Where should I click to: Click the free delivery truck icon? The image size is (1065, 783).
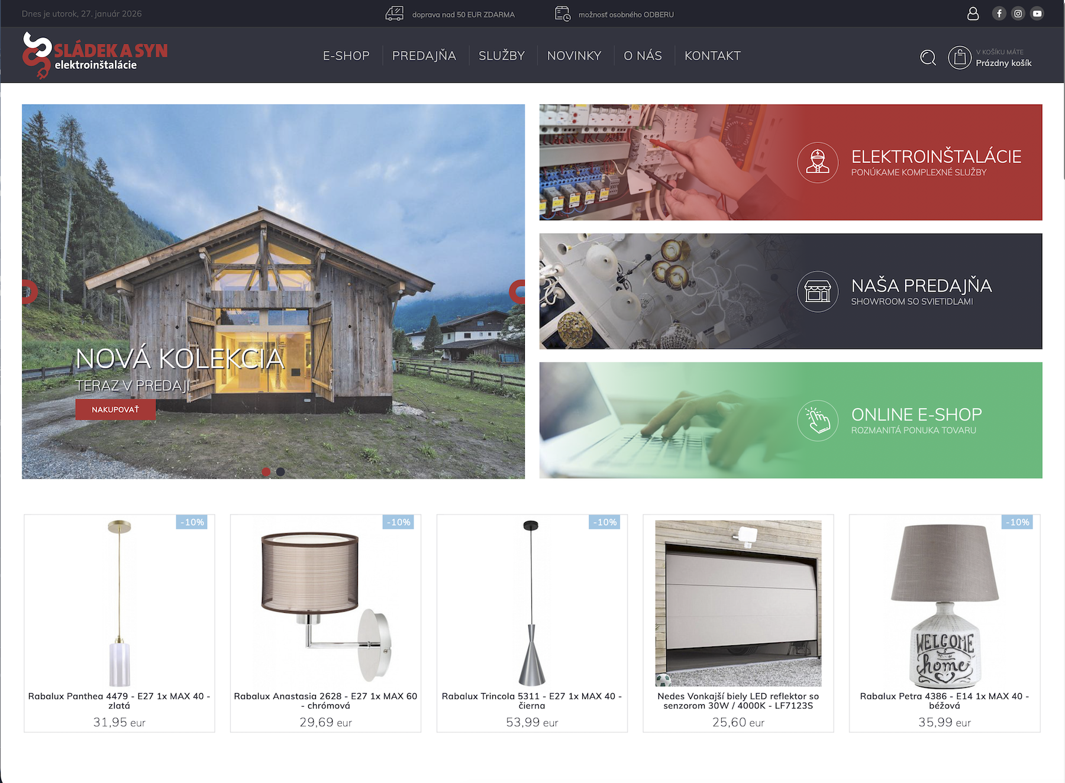(x=394, y=14)
